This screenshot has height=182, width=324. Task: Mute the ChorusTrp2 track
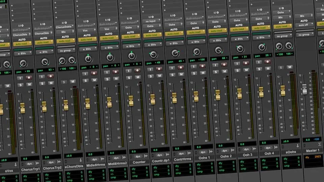51,83
